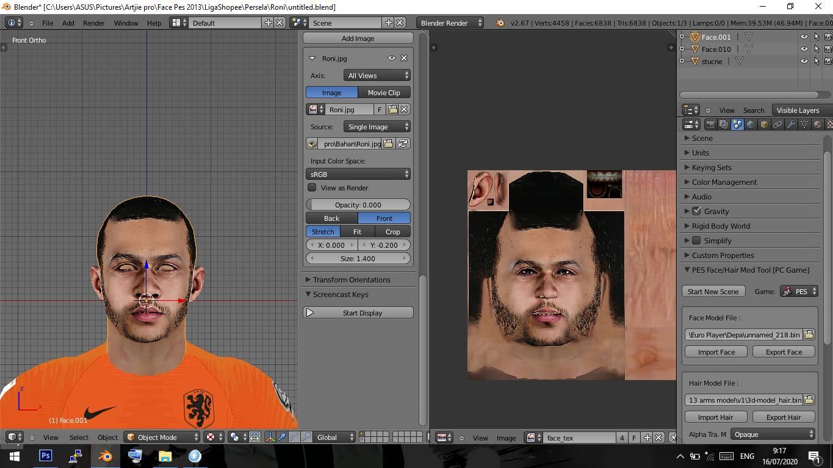Screen dimensions: 833x468
Task: Open the Object Mode dropdown
Action: (162, 437)
